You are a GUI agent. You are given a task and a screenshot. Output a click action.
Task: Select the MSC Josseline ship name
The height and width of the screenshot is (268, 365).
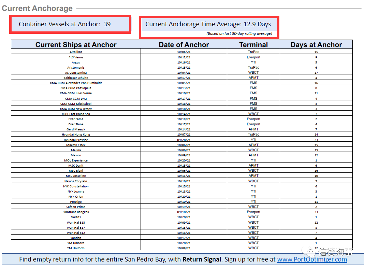coord(76,175)
